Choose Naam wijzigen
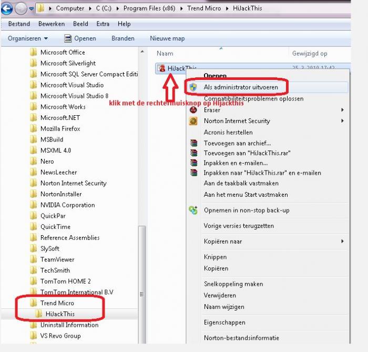This screenshot has height=352, width=368. [x=224, y=307]
